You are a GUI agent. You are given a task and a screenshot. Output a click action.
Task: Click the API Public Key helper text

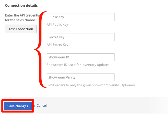click(57, 25)
